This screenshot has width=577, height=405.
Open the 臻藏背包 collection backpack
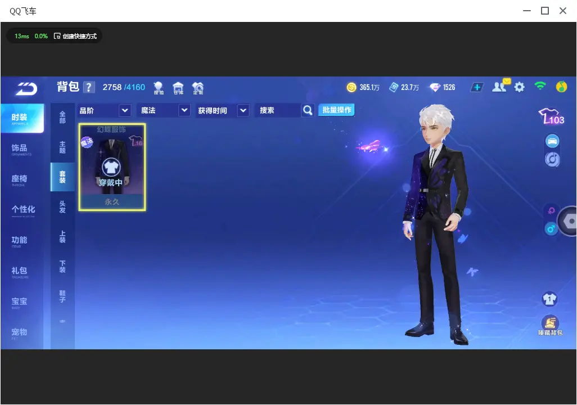pos(550,326)
